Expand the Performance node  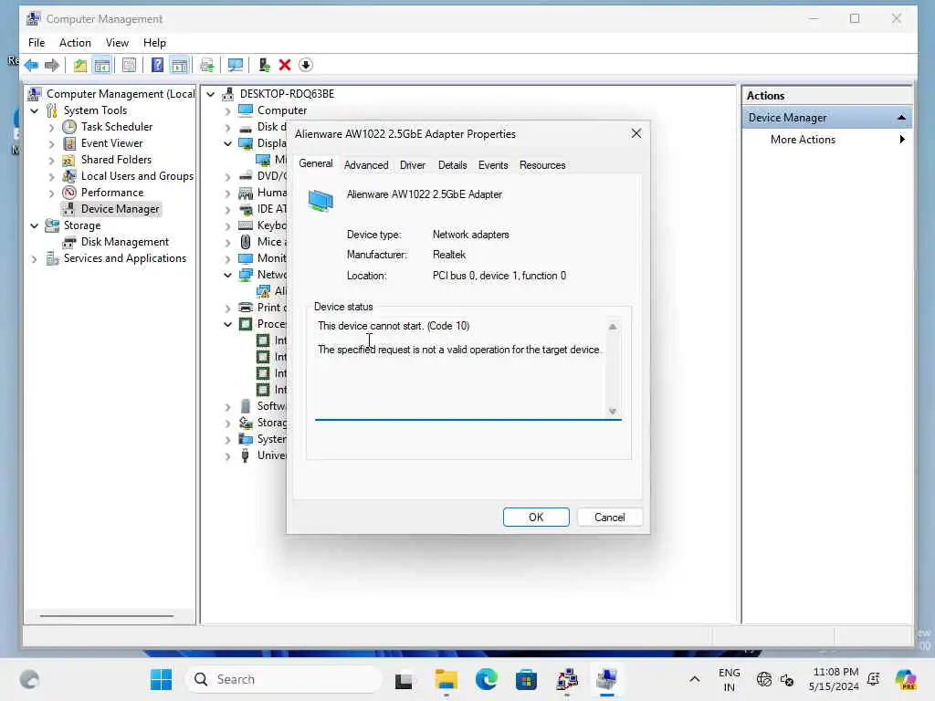pos(51,194)
